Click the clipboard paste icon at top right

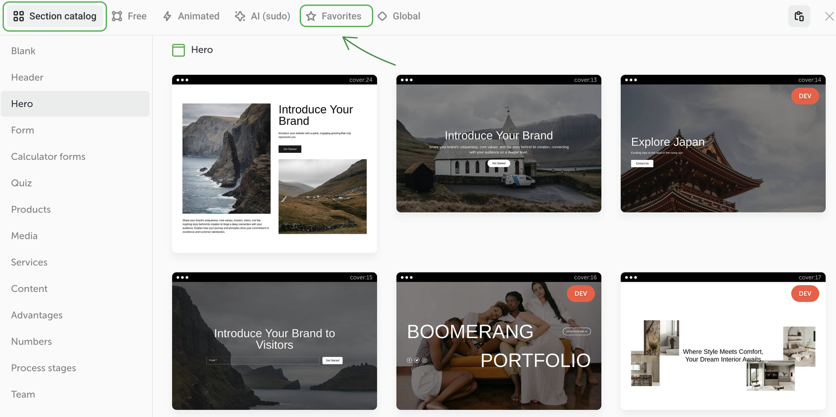coord(799,17)
